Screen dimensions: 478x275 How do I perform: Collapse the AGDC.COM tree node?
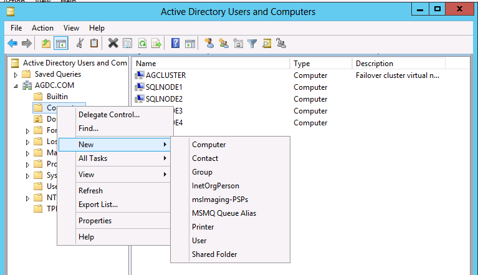16,86
